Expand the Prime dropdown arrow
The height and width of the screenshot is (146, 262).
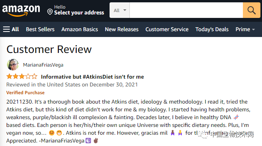pyautogui.click(x=253, y=30)
